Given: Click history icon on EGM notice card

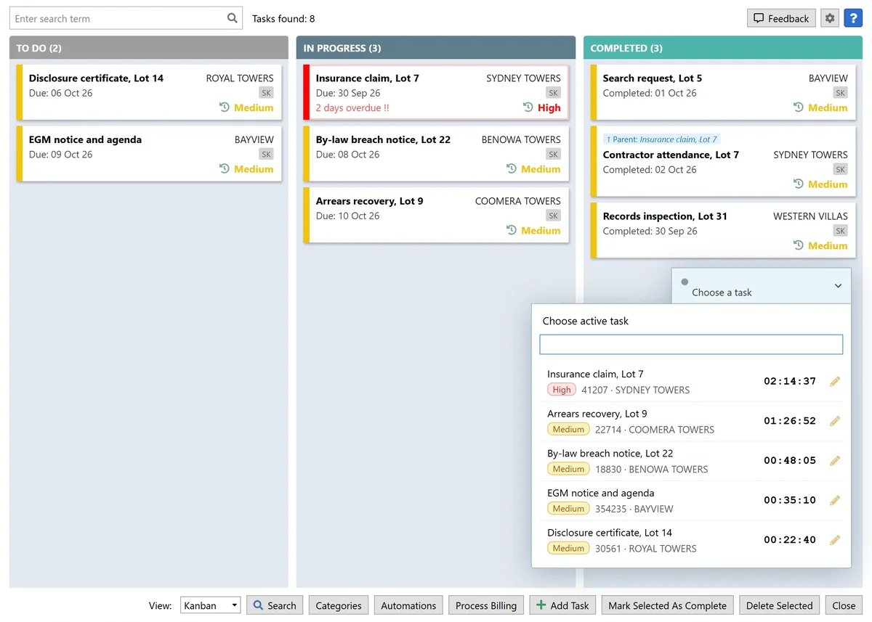Looking at the screenshot, I should (x=225, y=169).
